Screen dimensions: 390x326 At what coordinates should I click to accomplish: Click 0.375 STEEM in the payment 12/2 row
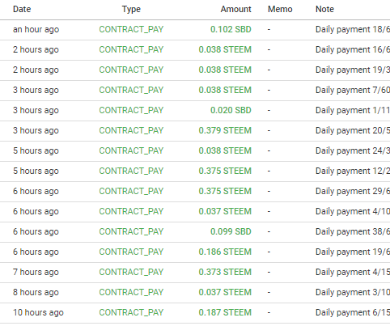click(225, 171)
